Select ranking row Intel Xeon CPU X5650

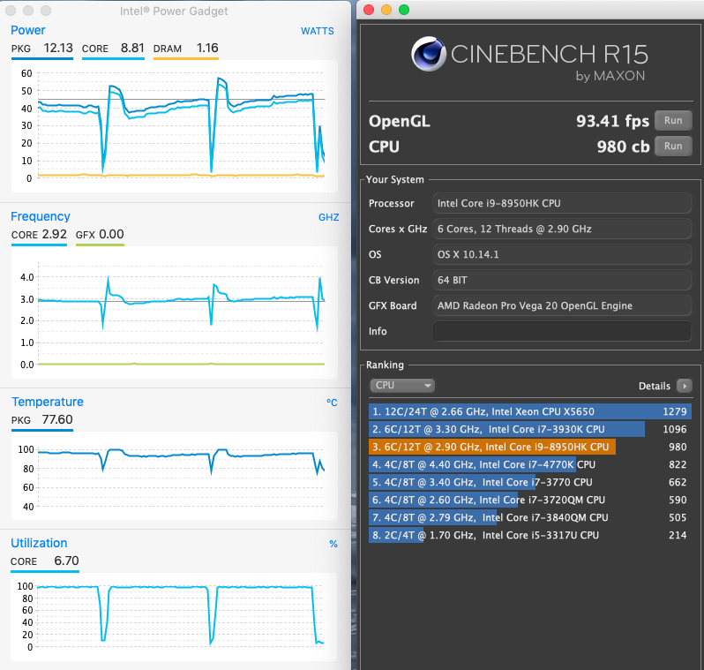pyautogui.click(x=530, y=411)
